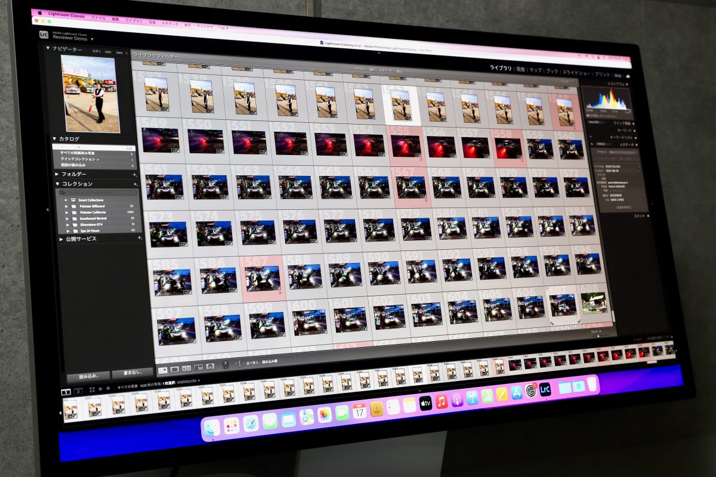Collapse the カタログ panel
This screenshot has height=477, width=716.
(x=54, y=138)
